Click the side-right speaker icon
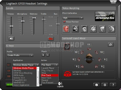Image resolution: width=121 pixels, height=90 pixels. [100, 59]
